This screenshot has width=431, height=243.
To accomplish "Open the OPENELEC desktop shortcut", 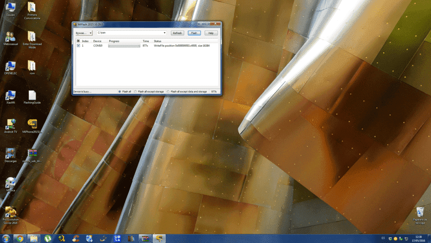I will point(11,68).
